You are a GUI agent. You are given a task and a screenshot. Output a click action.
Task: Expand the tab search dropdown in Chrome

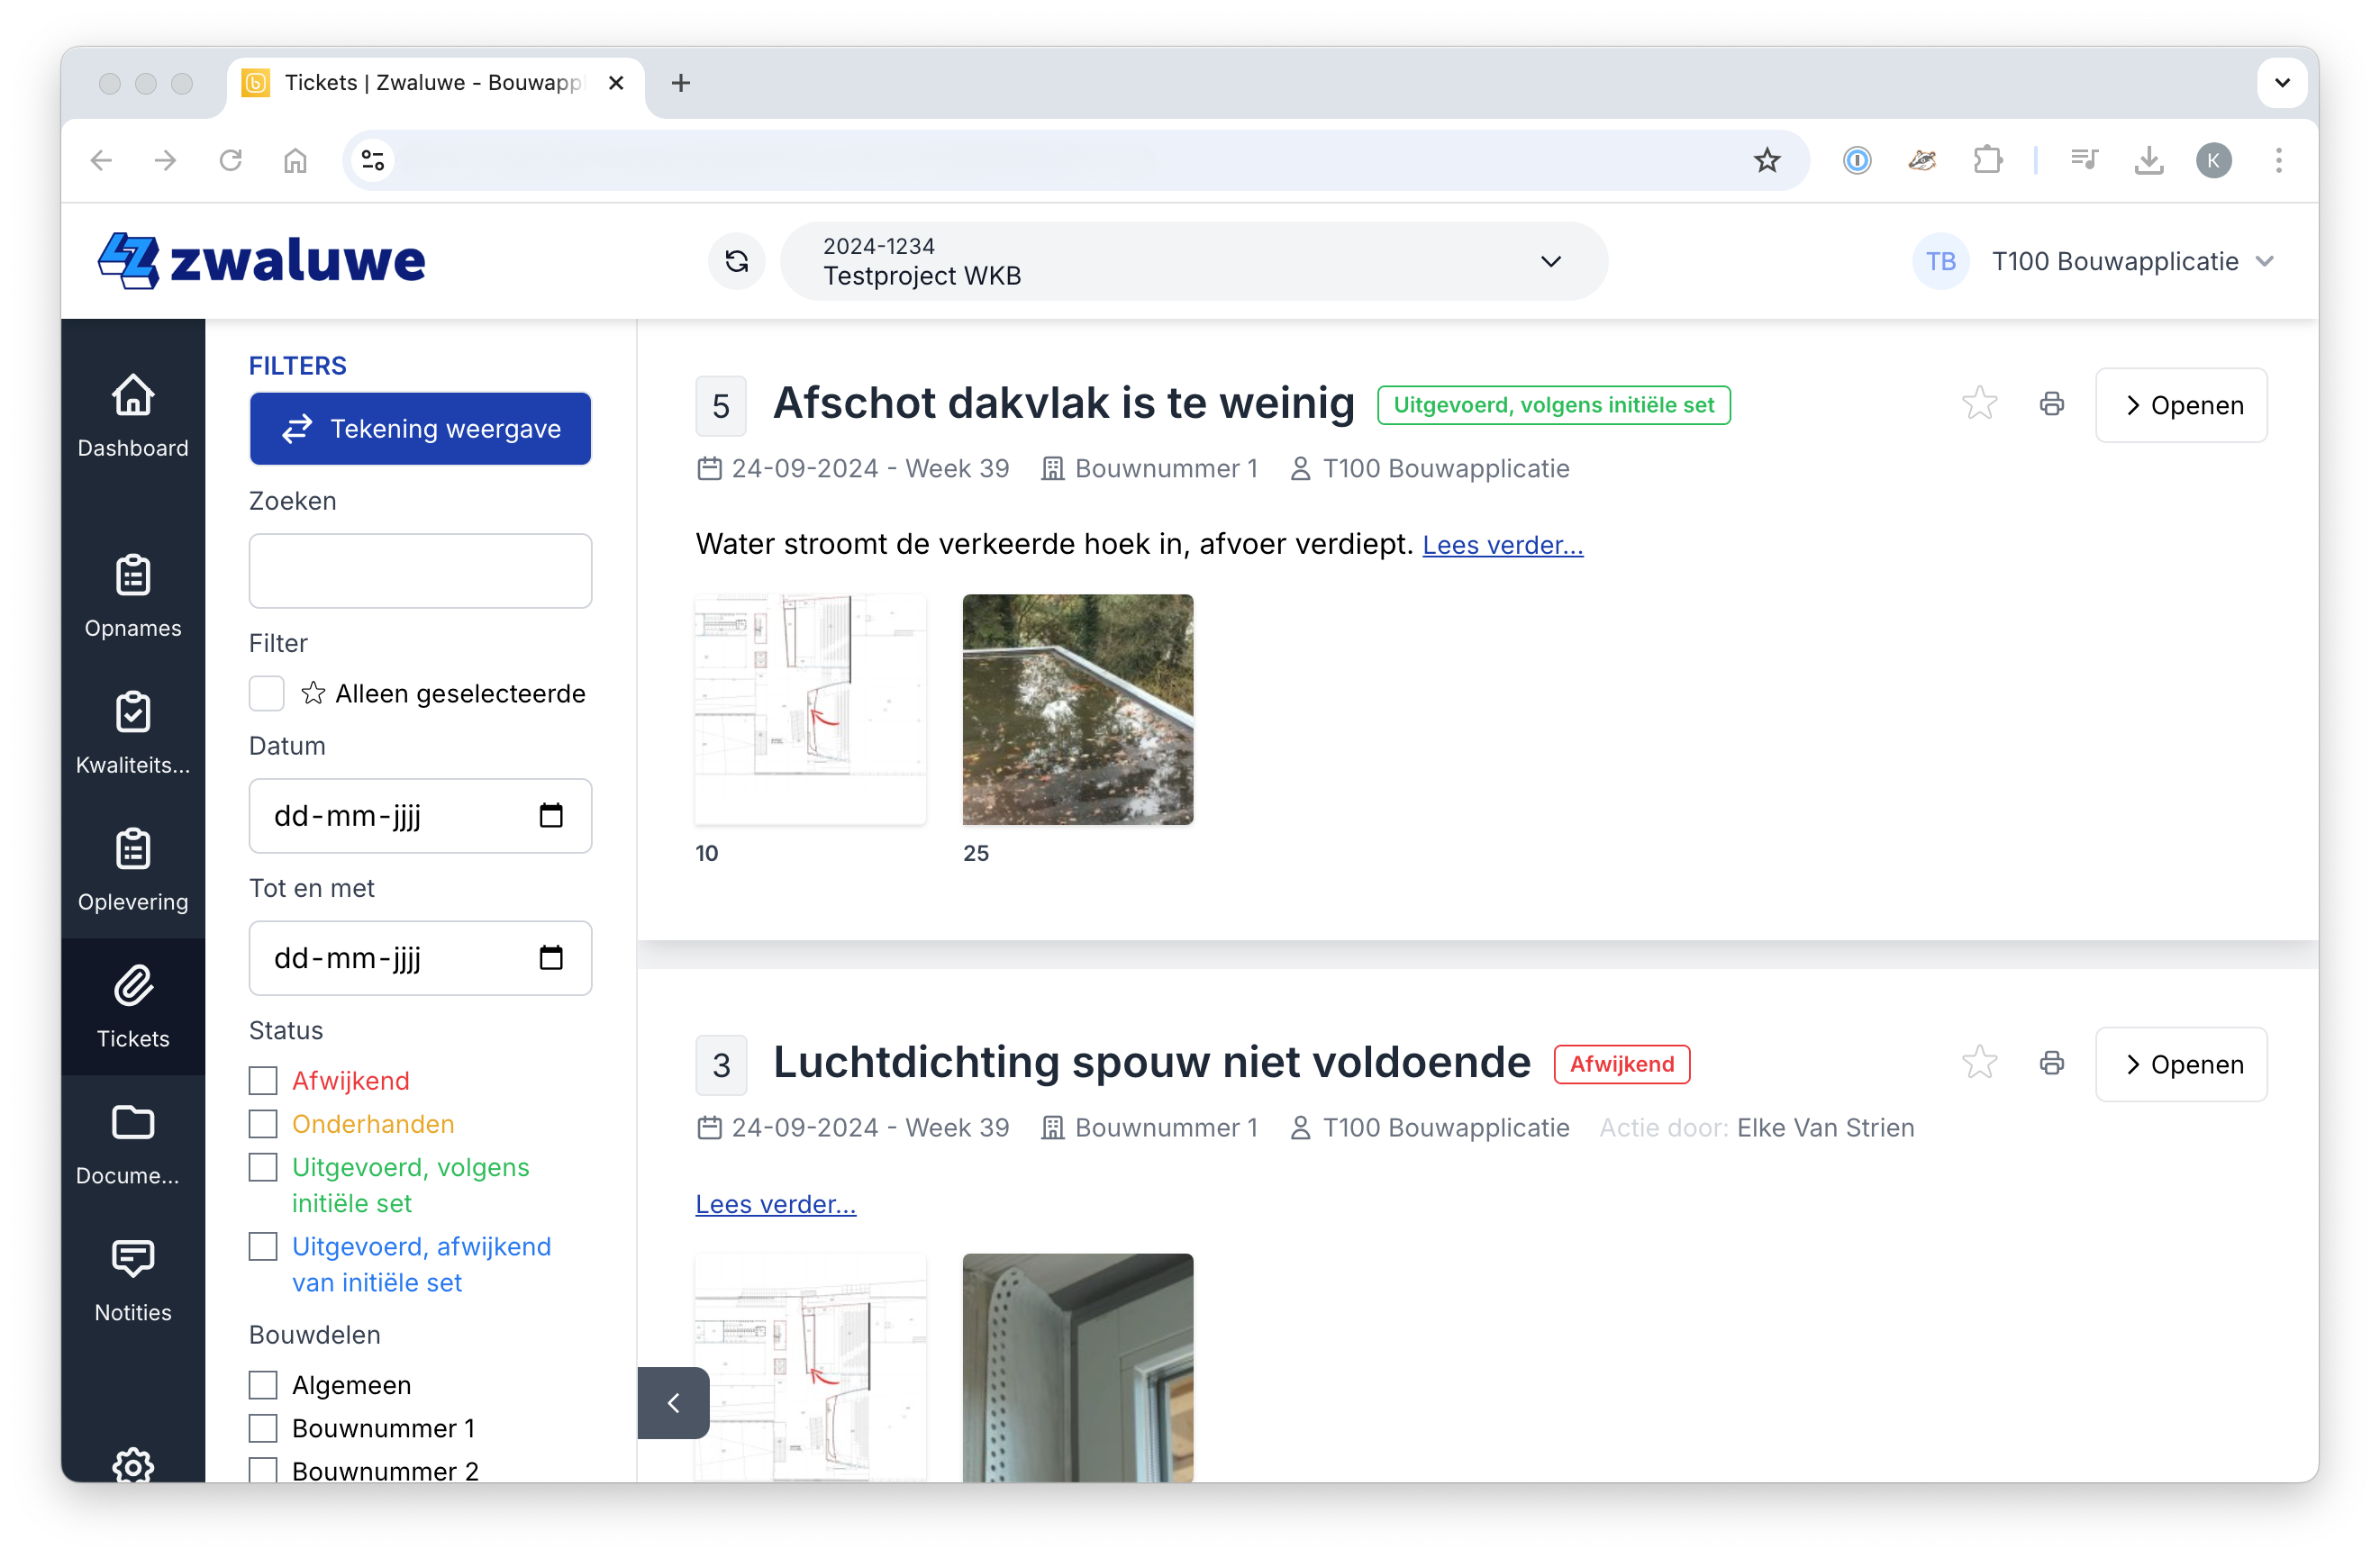point(2282,82)
